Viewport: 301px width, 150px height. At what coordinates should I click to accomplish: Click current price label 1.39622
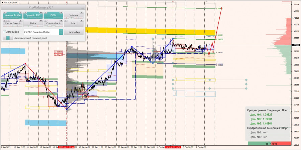point(296,45)
